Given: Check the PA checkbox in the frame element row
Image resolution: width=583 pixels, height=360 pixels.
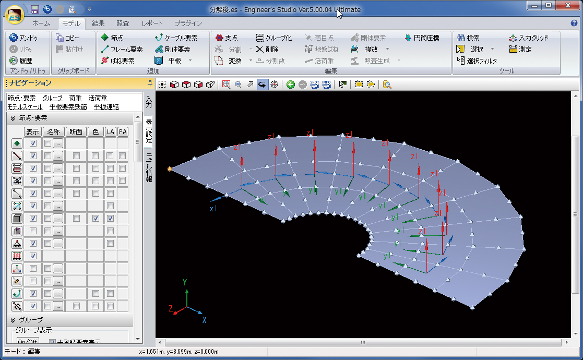Looking at the screenshot, I should tap(122, 155).
